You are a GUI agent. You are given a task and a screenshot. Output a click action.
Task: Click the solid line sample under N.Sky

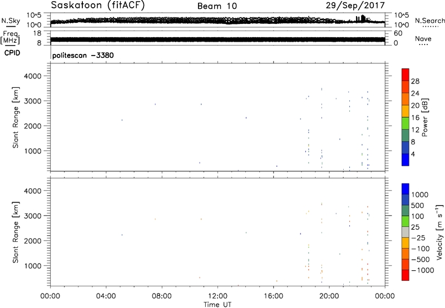[x=11, y=26]
